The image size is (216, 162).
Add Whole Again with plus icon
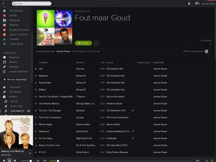click(x=36, y=125)
